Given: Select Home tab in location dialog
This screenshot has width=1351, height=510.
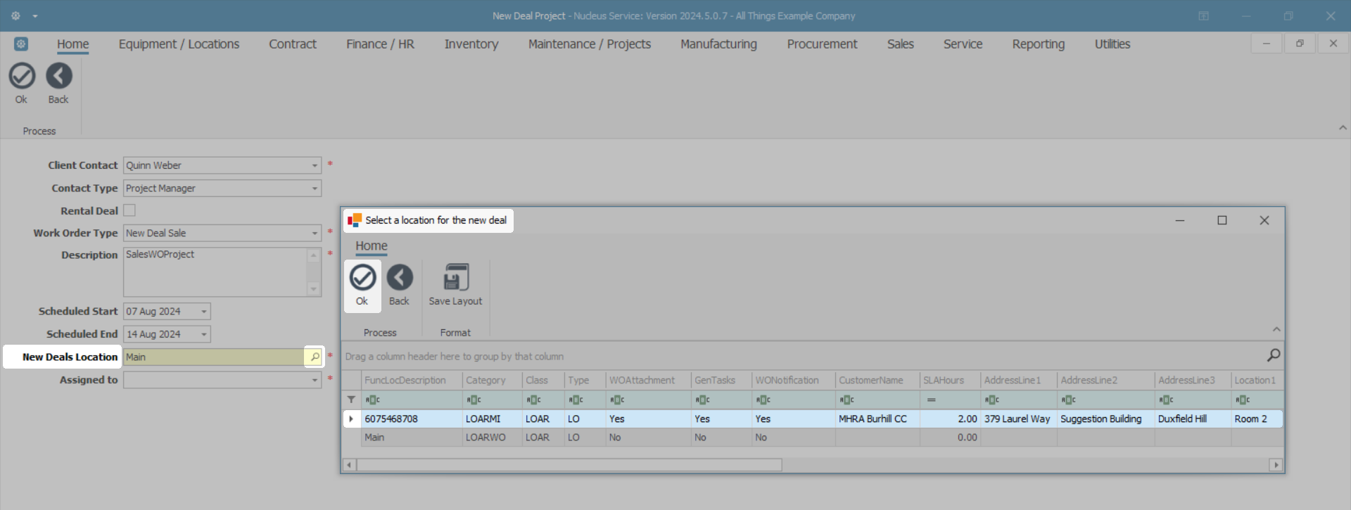Looking at the screenshot, I should pos(372,246).
